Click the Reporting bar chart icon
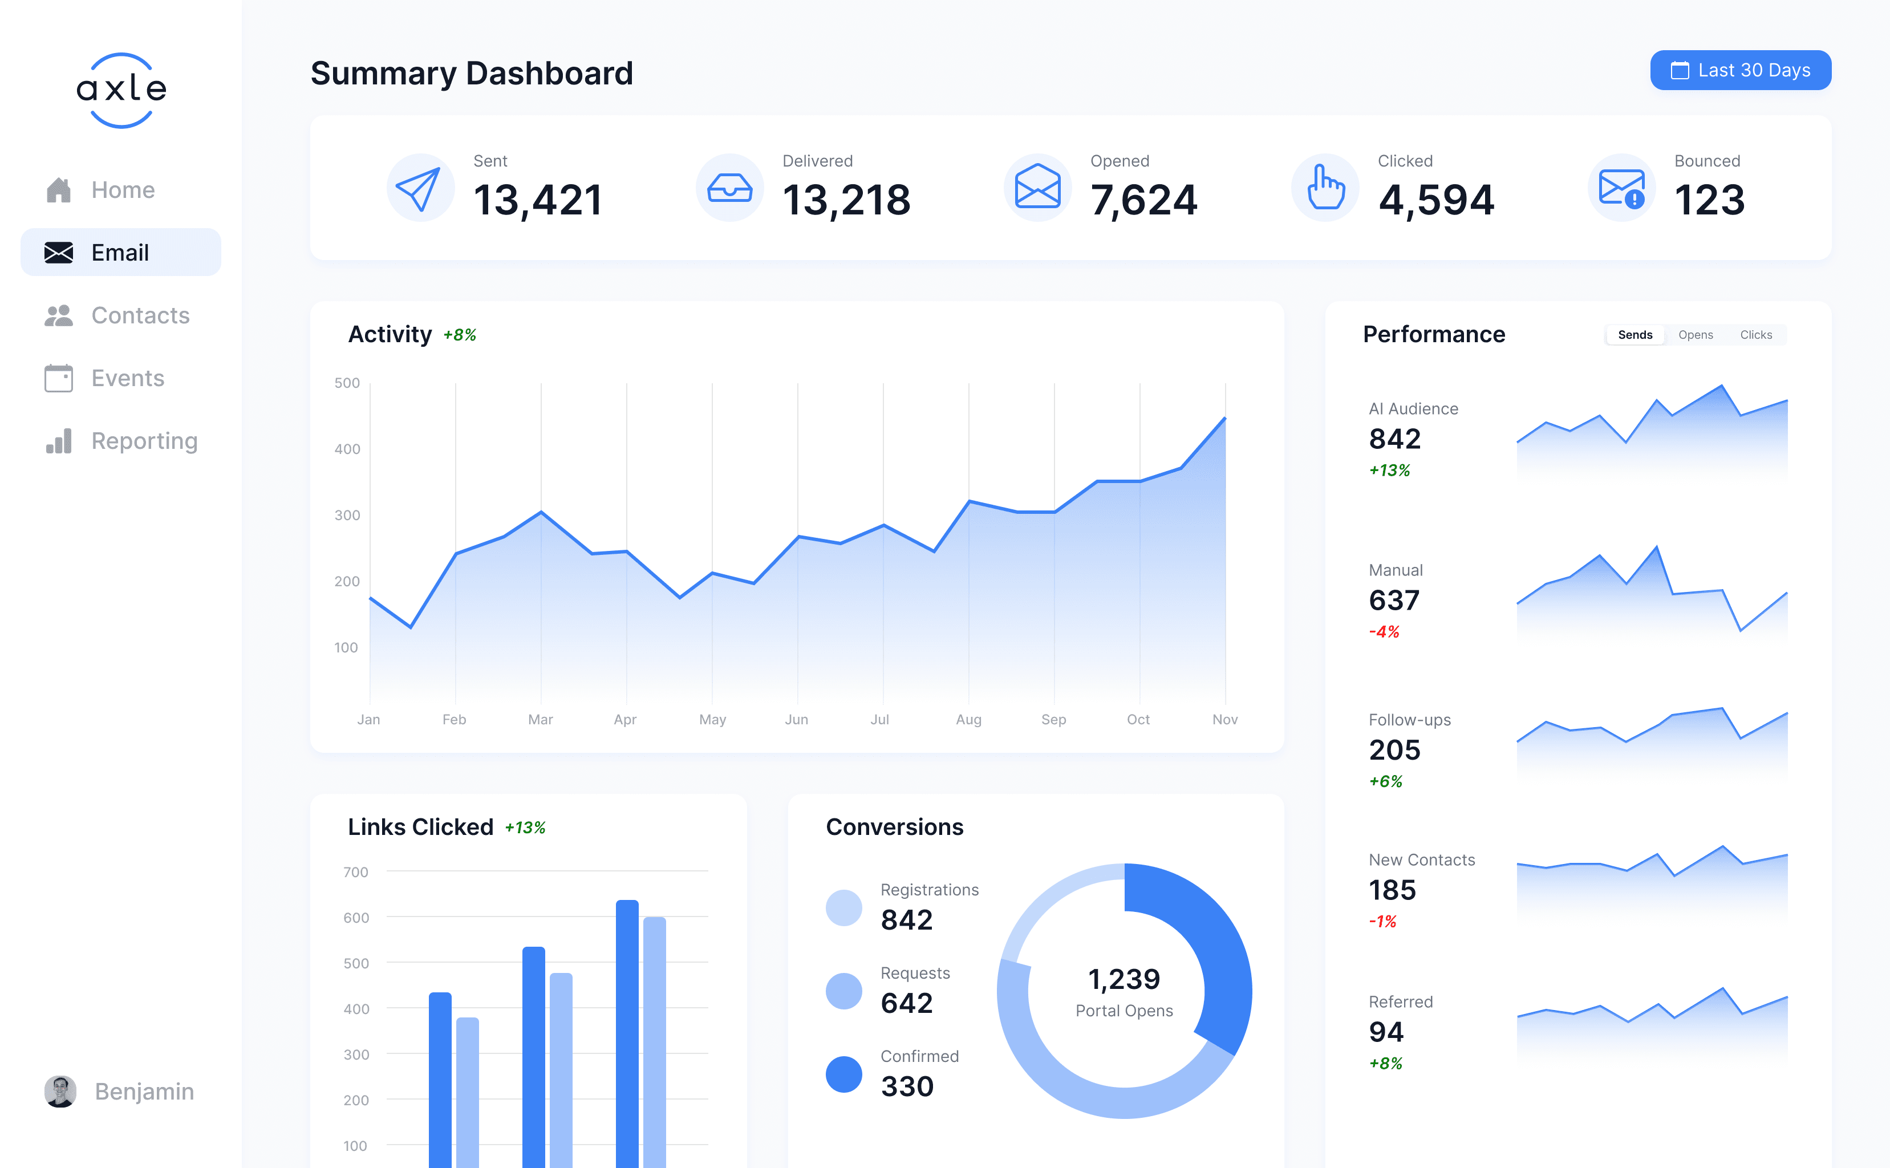Screen dimensions: 1890x1168 coord(59,441)
